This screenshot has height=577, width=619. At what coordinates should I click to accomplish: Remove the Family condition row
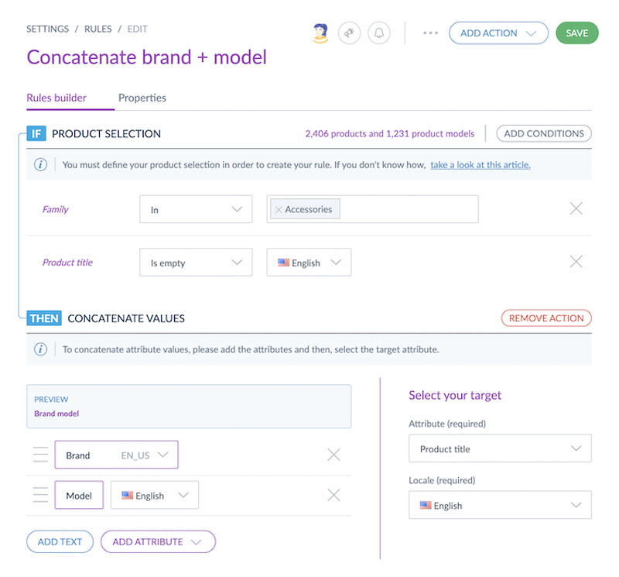[576, 208]
